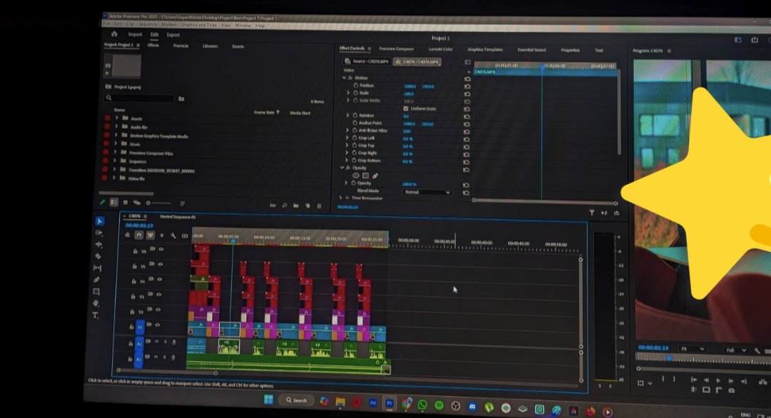Create an ellipse mask on Opacity

pos(356,175)
